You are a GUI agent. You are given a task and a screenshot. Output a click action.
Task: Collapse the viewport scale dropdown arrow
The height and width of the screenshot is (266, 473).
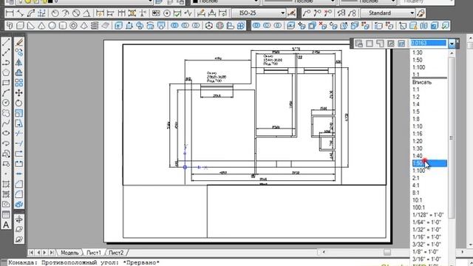pos(452,44)
